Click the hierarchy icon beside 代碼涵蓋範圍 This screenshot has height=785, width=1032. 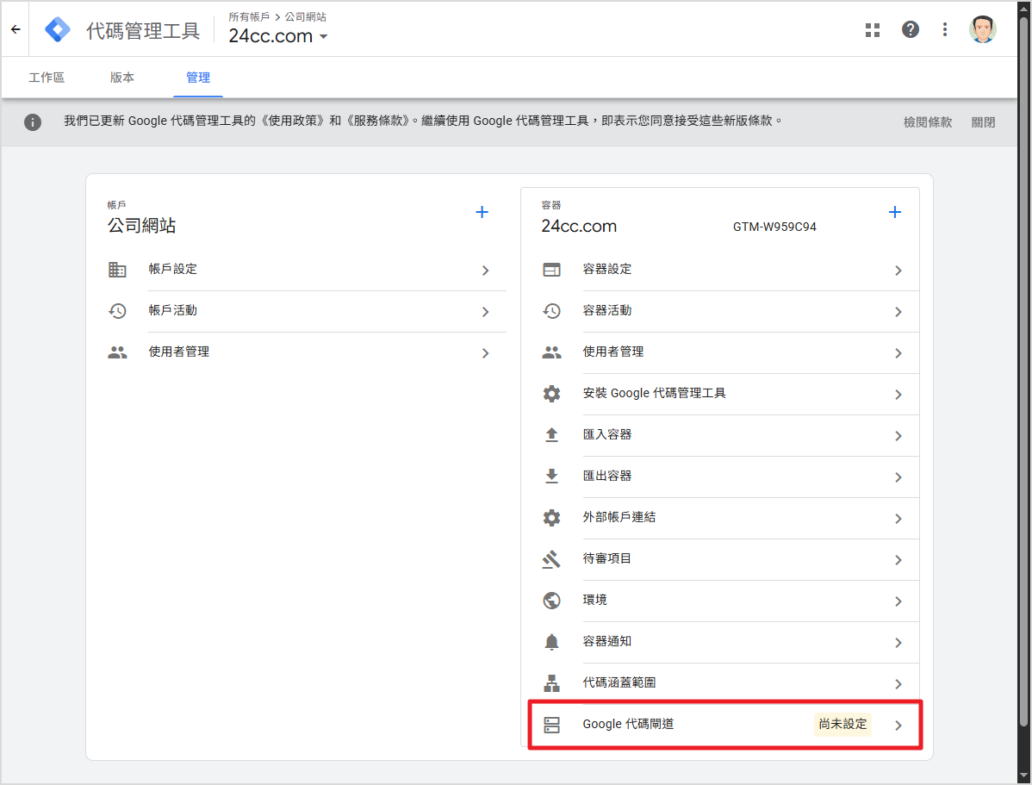[551, 683]
